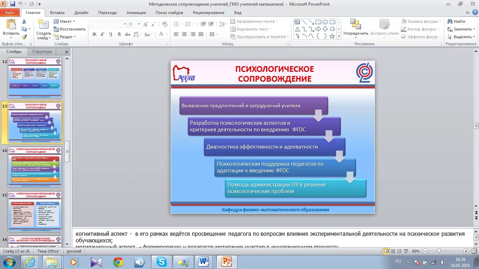Image resolution: width=479 pixels, height=269 pixels.
Task: Click Направление текста (Text Direction) button
Action: 254,21
